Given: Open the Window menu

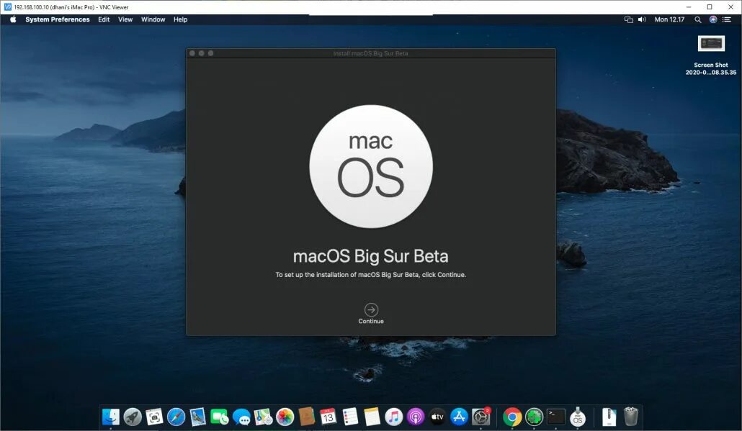Looking at the screenshot, I should pyautogui.click(x=153, y=19).
